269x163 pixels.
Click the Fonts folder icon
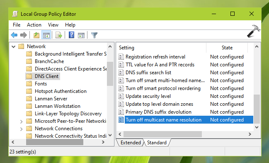pyautogui.click(x=29, y=84)
